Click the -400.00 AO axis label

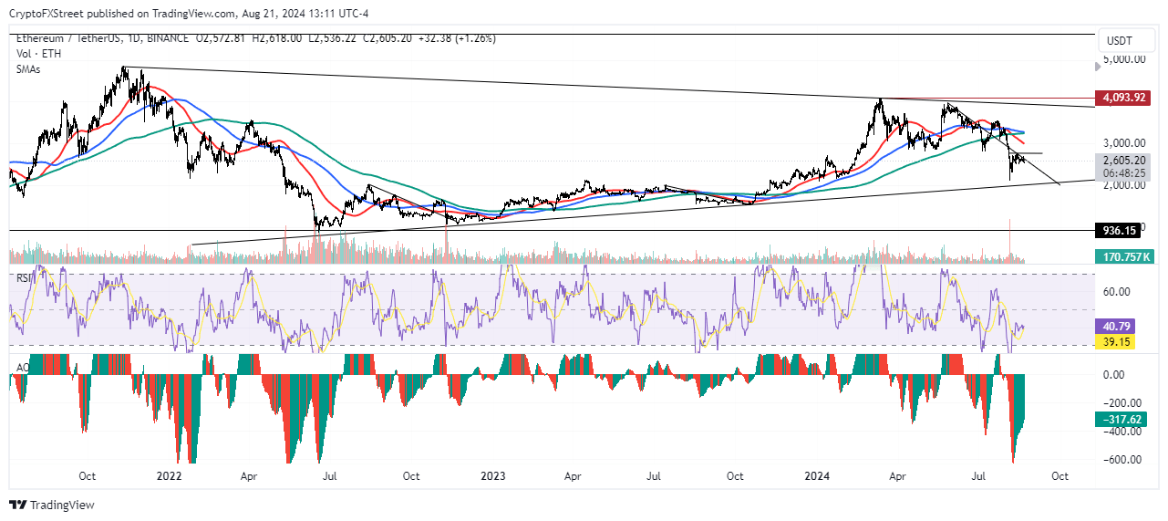(1123, 432)
